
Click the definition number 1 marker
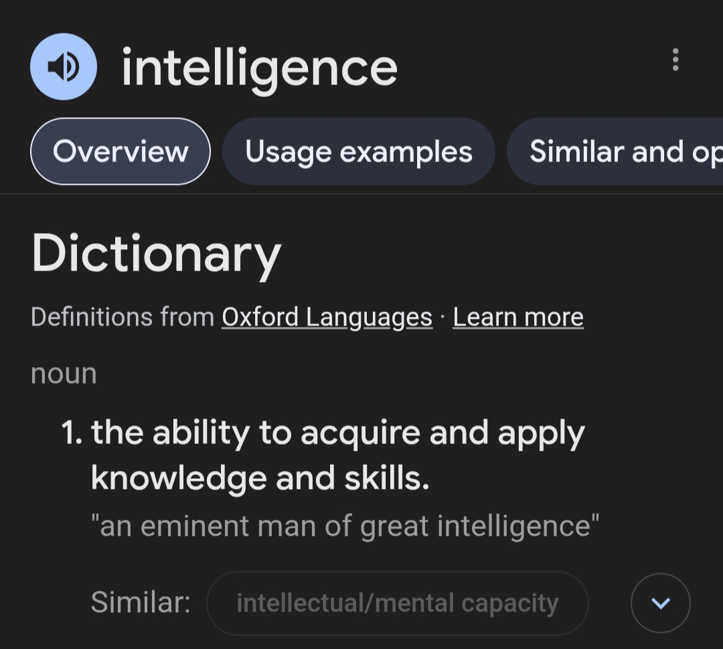[72, 433]
